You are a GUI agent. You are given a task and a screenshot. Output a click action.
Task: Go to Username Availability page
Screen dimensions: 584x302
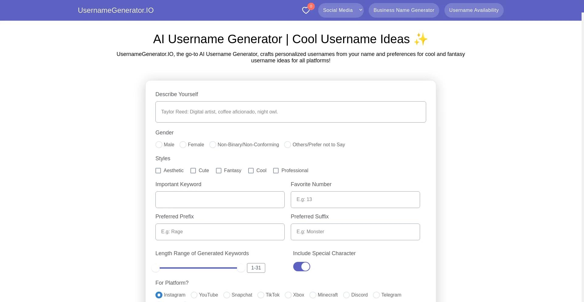coord(474,10)
